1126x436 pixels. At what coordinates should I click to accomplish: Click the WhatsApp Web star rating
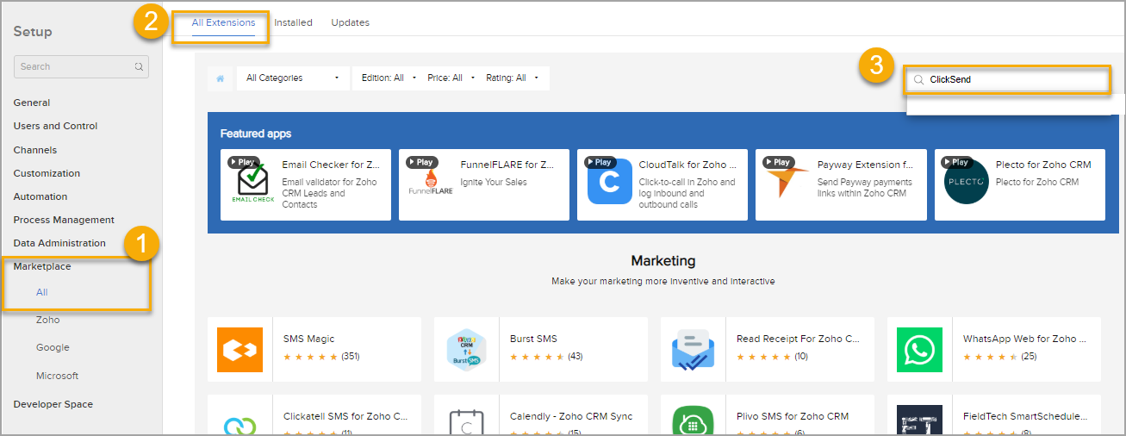(990, 356)
